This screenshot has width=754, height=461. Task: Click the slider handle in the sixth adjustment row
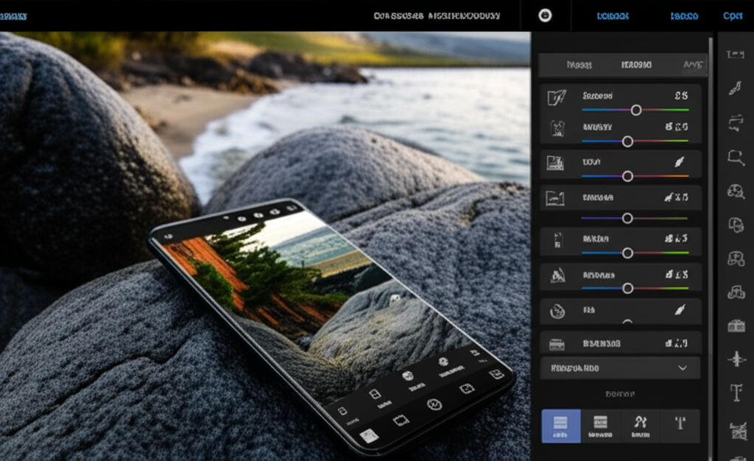point(627,289)
